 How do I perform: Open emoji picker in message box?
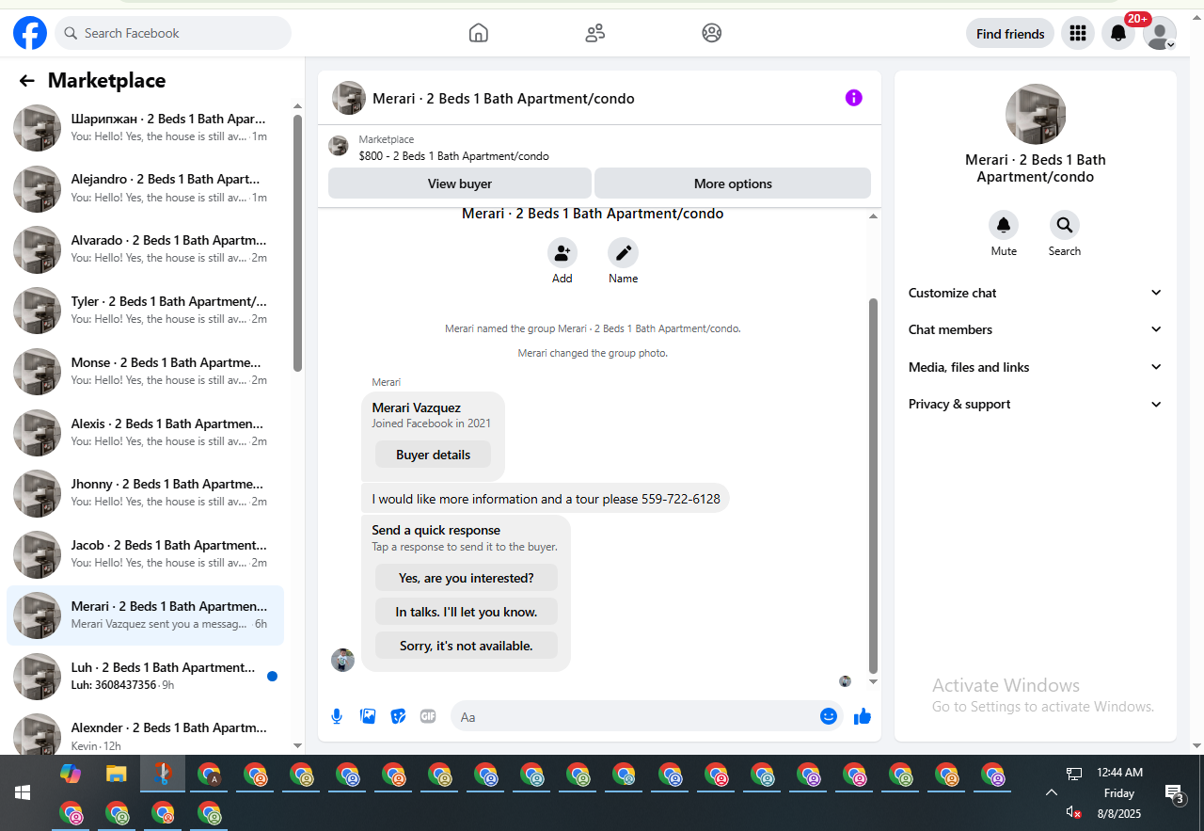(829, 716)
